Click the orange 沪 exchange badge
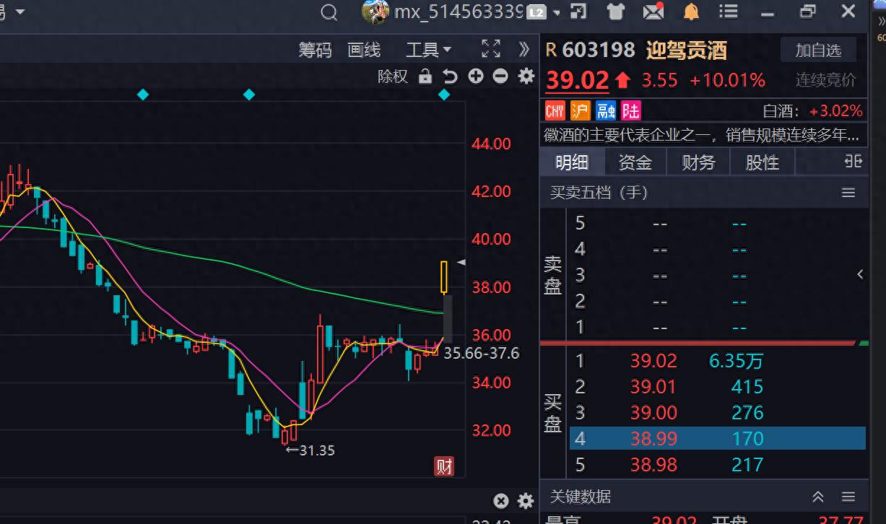Viewport: 886px width, 524px height. [581, 110]
